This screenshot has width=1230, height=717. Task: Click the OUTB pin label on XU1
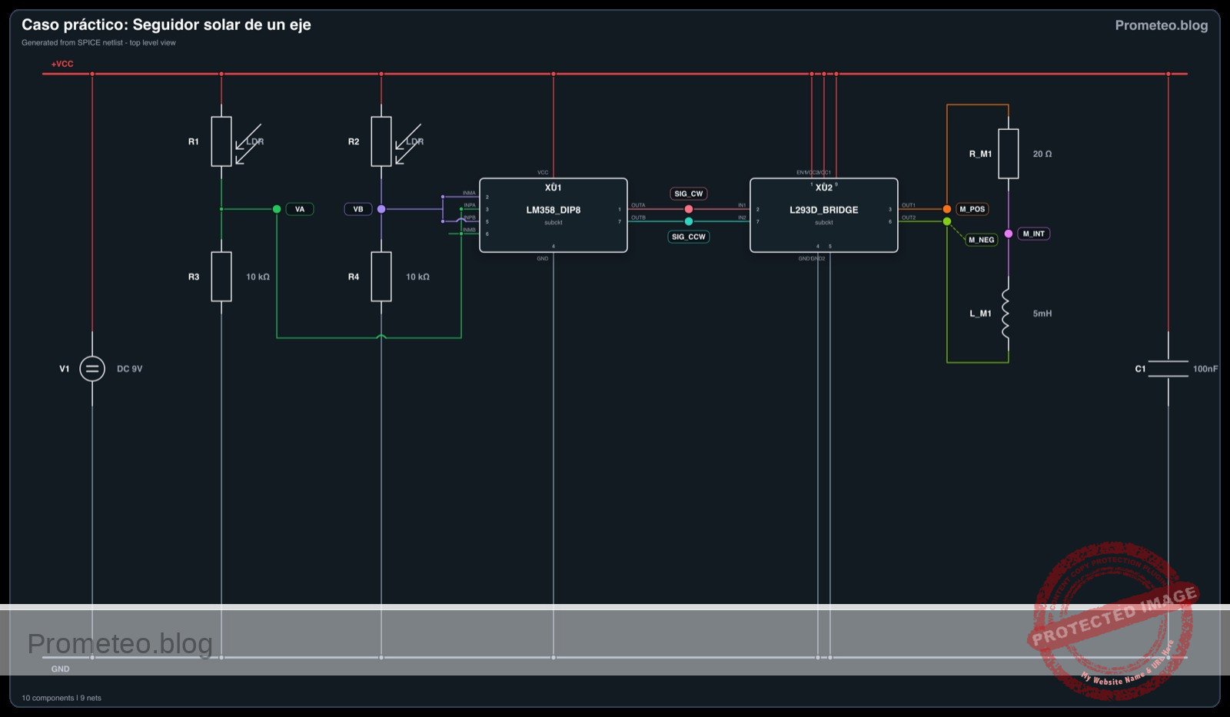tap(638, 217)
